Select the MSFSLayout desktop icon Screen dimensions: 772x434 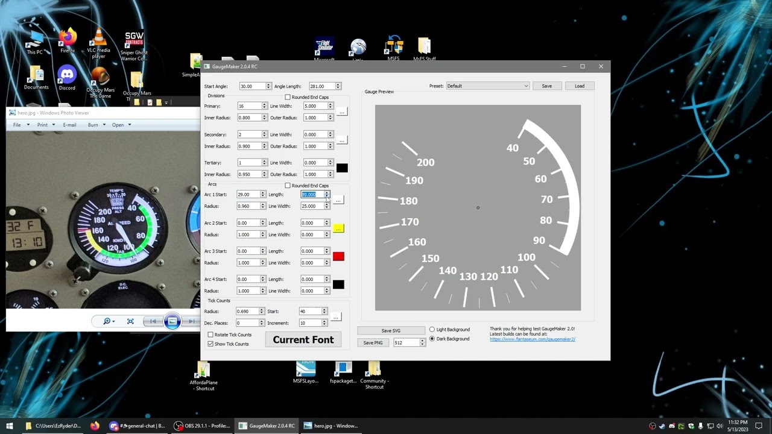click(x=306, y=373)
